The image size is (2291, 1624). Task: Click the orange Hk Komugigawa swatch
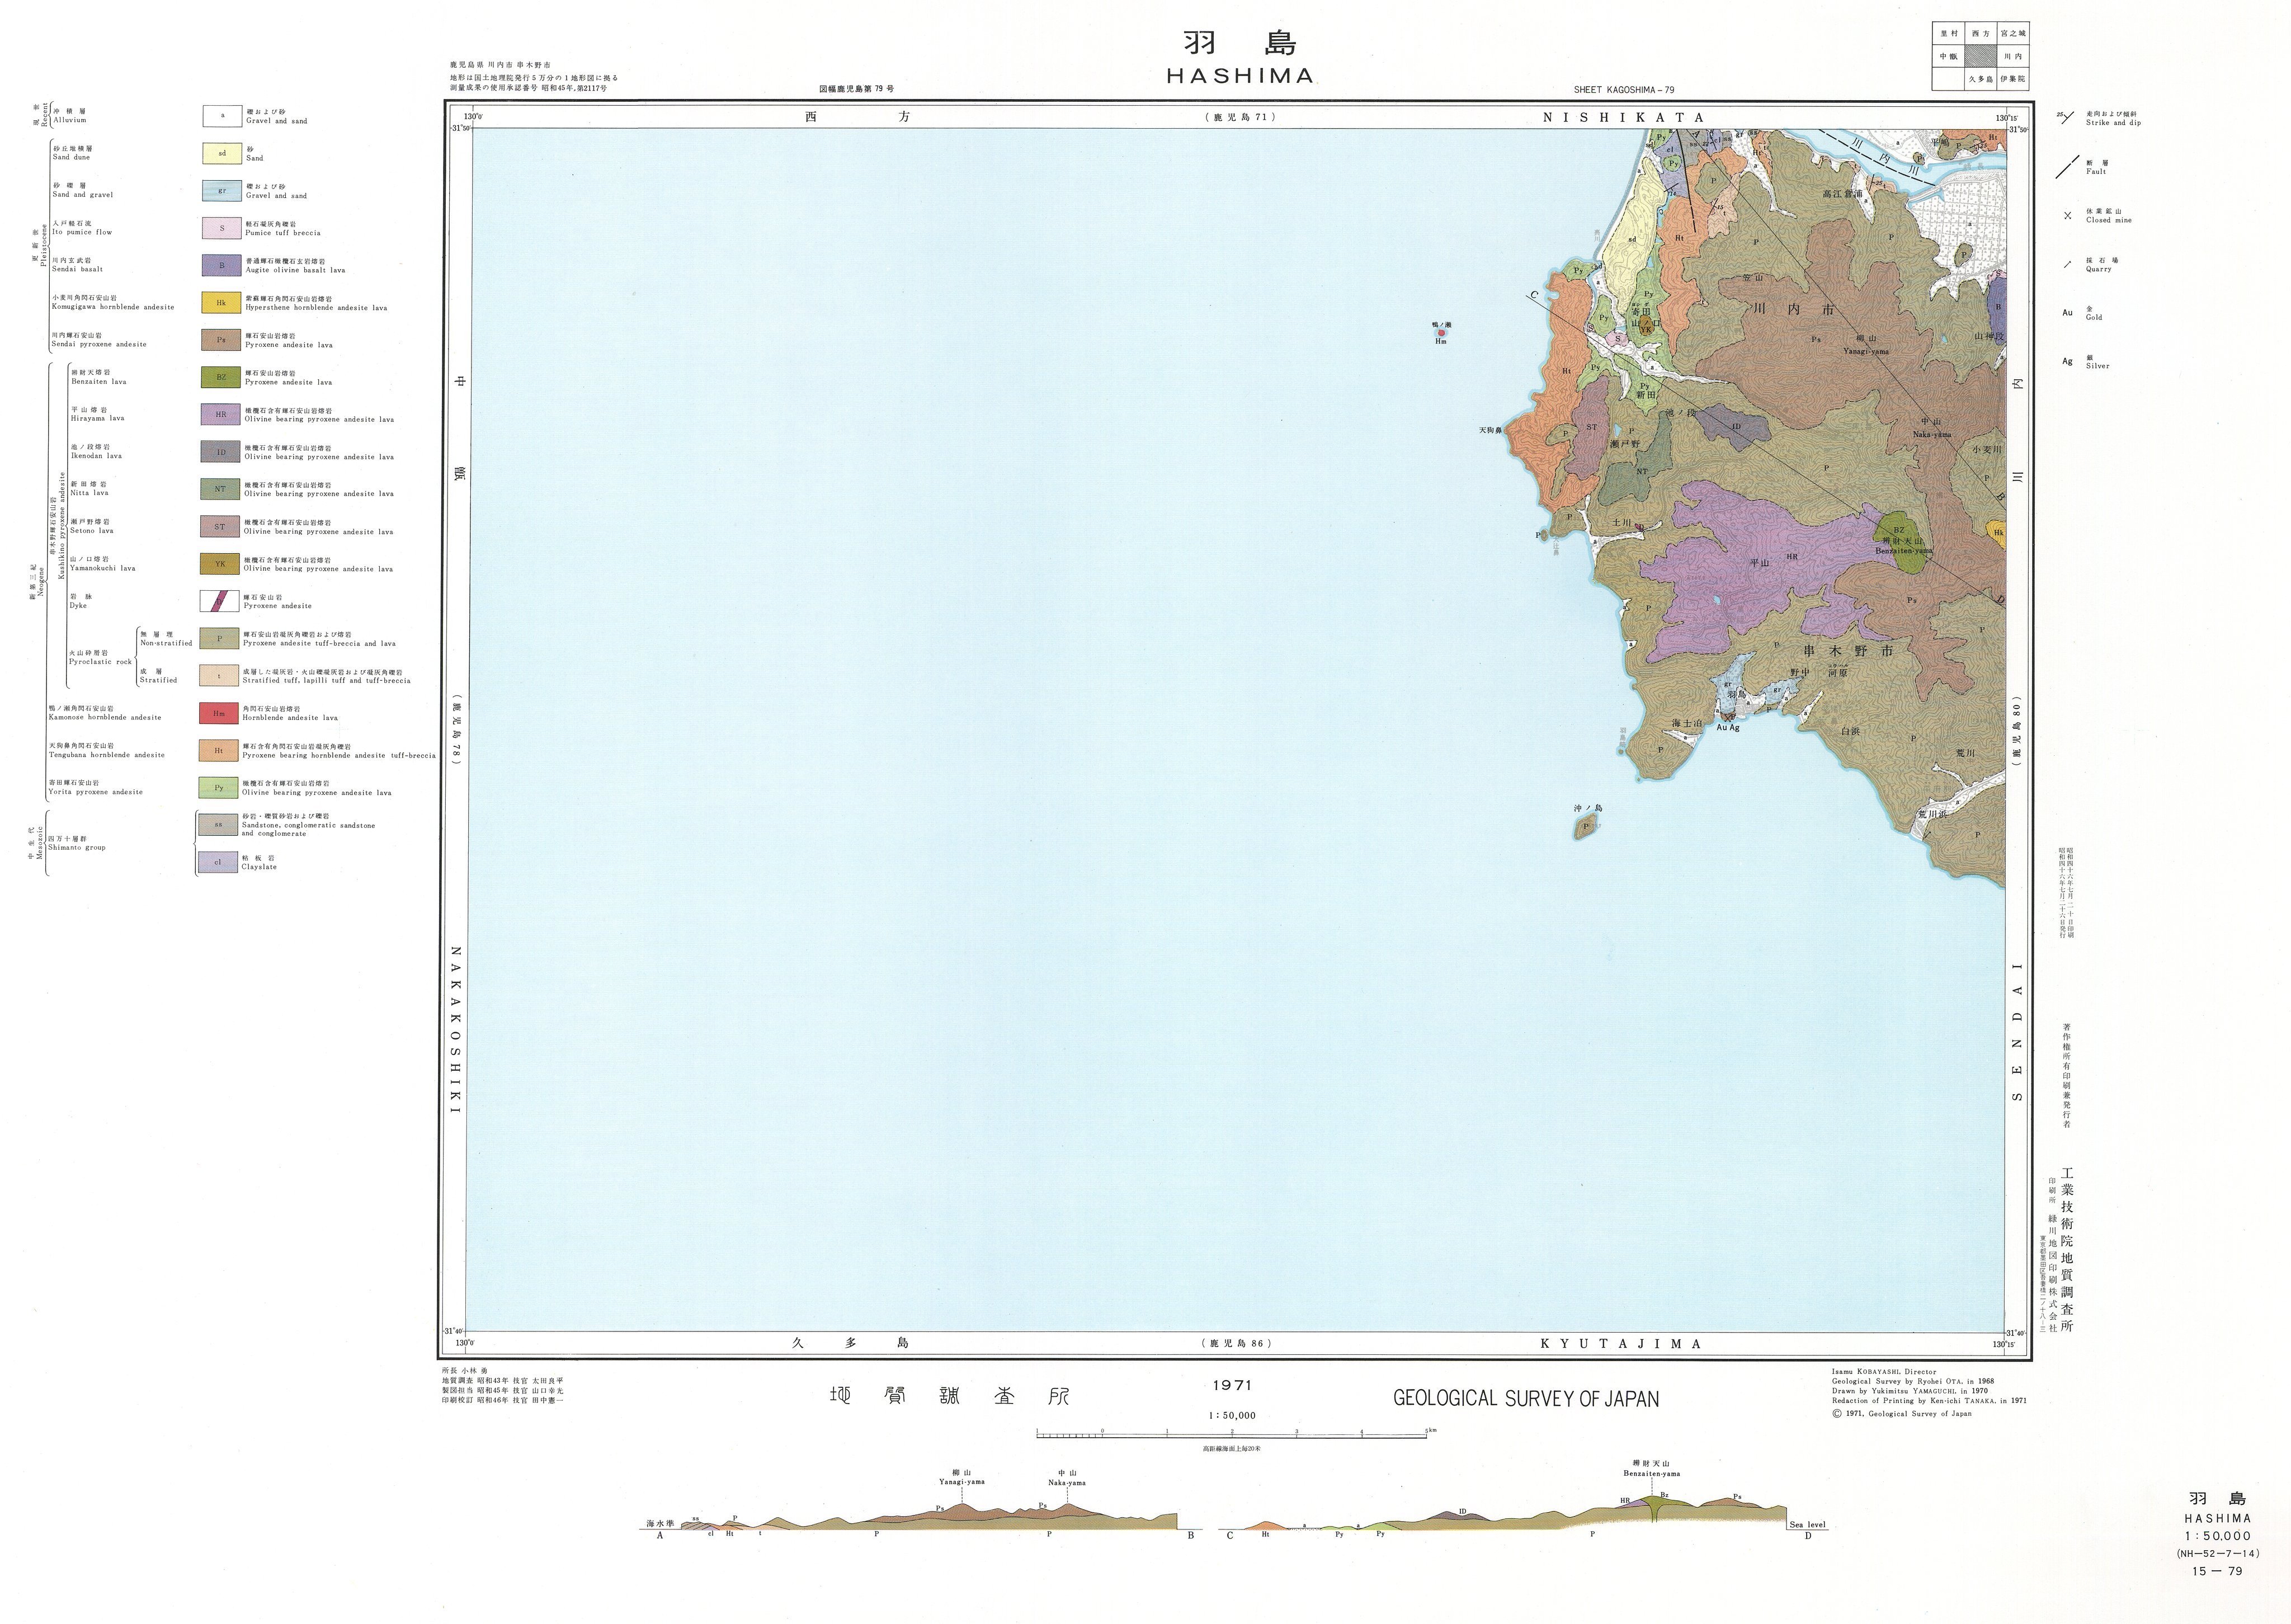[x=221, y=302]
